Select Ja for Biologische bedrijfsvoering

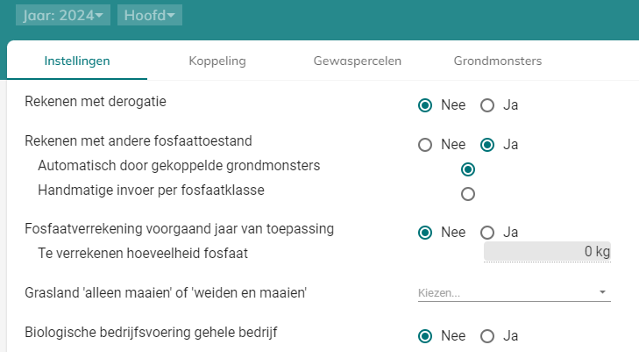(488, 335)
